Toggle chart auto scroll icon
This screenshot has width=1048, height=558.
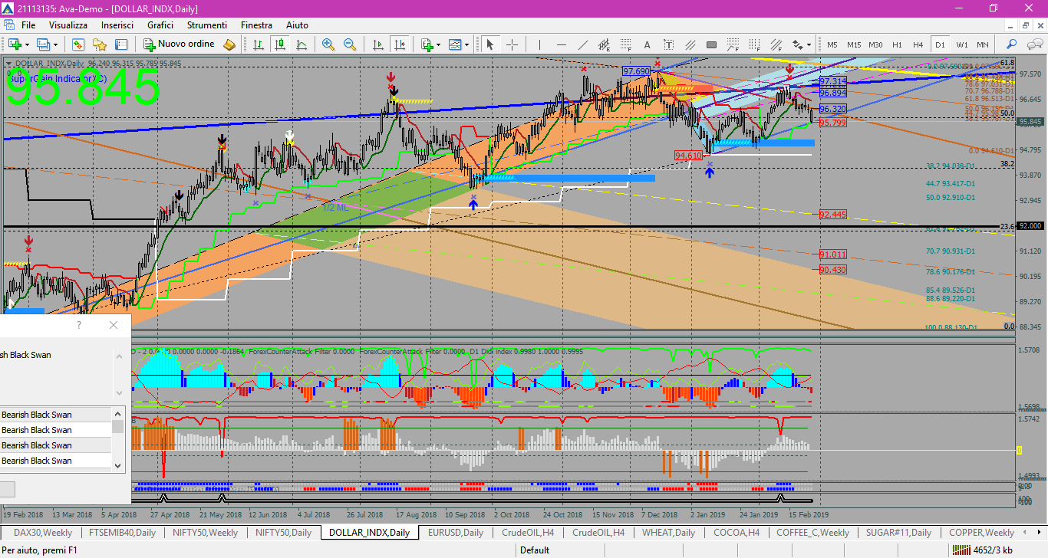(x=377, y=44)
